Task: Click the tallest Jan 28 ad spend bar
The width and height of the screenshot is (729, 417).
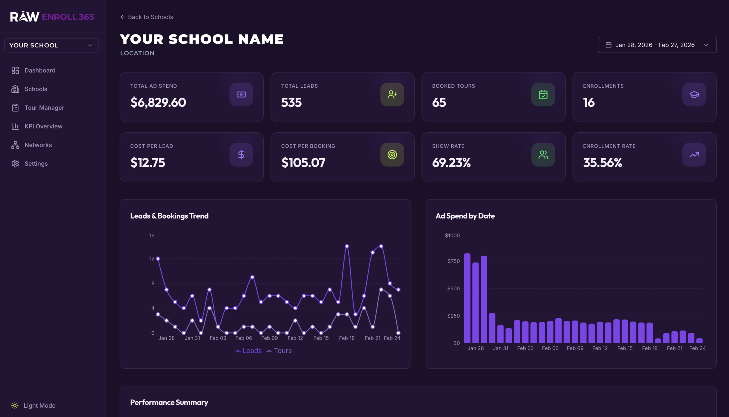Action: point(467,298)
